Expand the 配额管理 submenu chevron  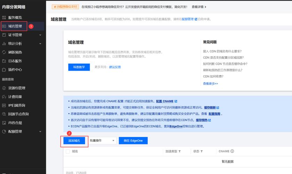[x=40, y=131]
